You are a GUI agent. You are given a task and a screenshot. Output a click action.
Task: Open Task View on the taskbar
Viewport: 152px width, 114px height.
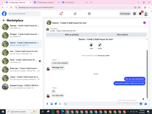(x=43, y=112)
